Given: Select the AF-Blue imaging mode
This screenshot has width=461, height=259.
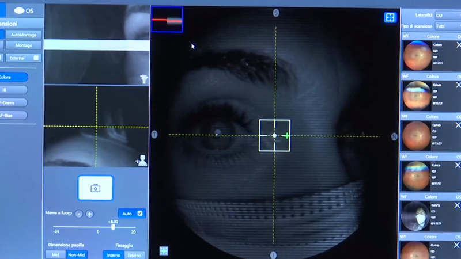Looking at the screenshot, I should pyautogui.click(x=13, y=116).
